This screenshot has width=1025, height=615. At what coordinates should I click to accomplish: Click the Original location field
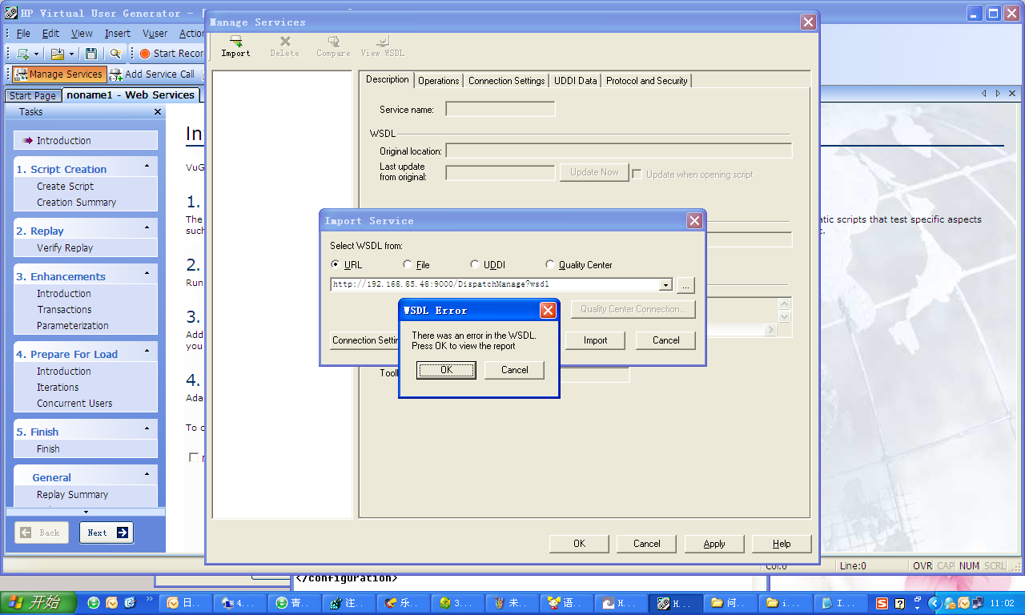click(619, 151)
